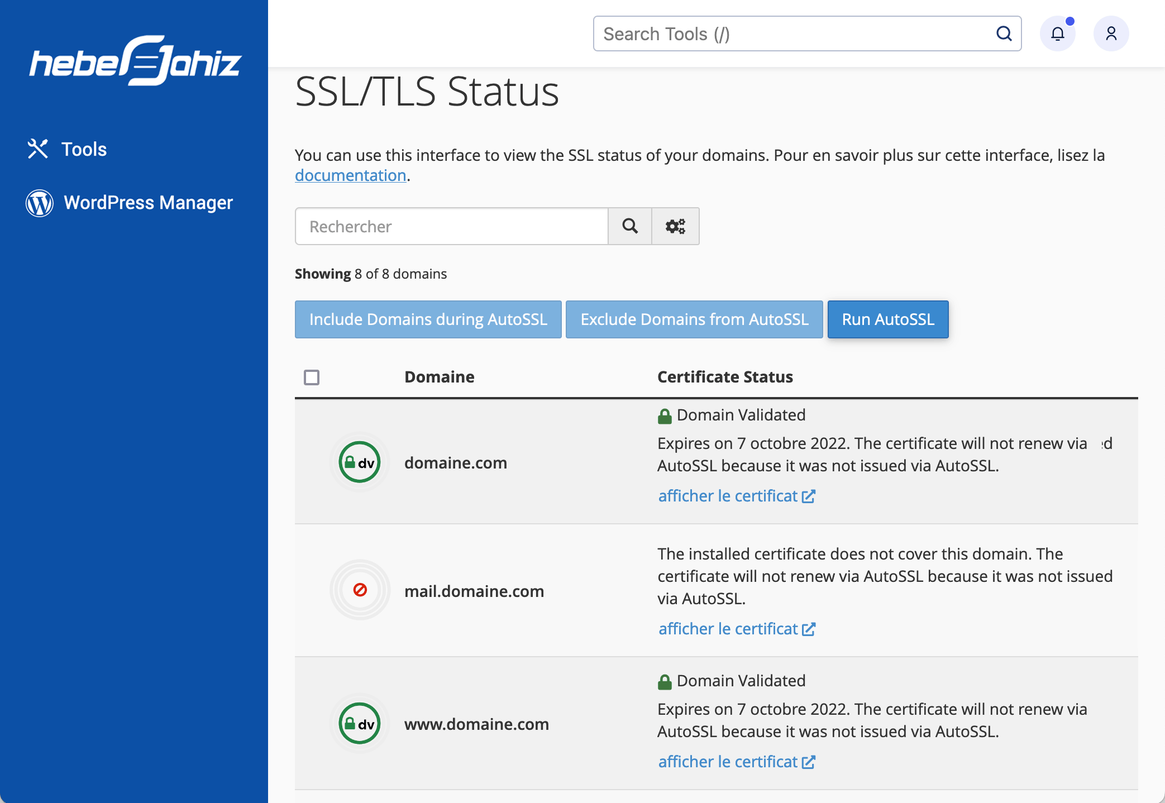This screenshot has height=803, width=1165.
Task: Click the hebergjahiz logo
Action: coord(135,61)
